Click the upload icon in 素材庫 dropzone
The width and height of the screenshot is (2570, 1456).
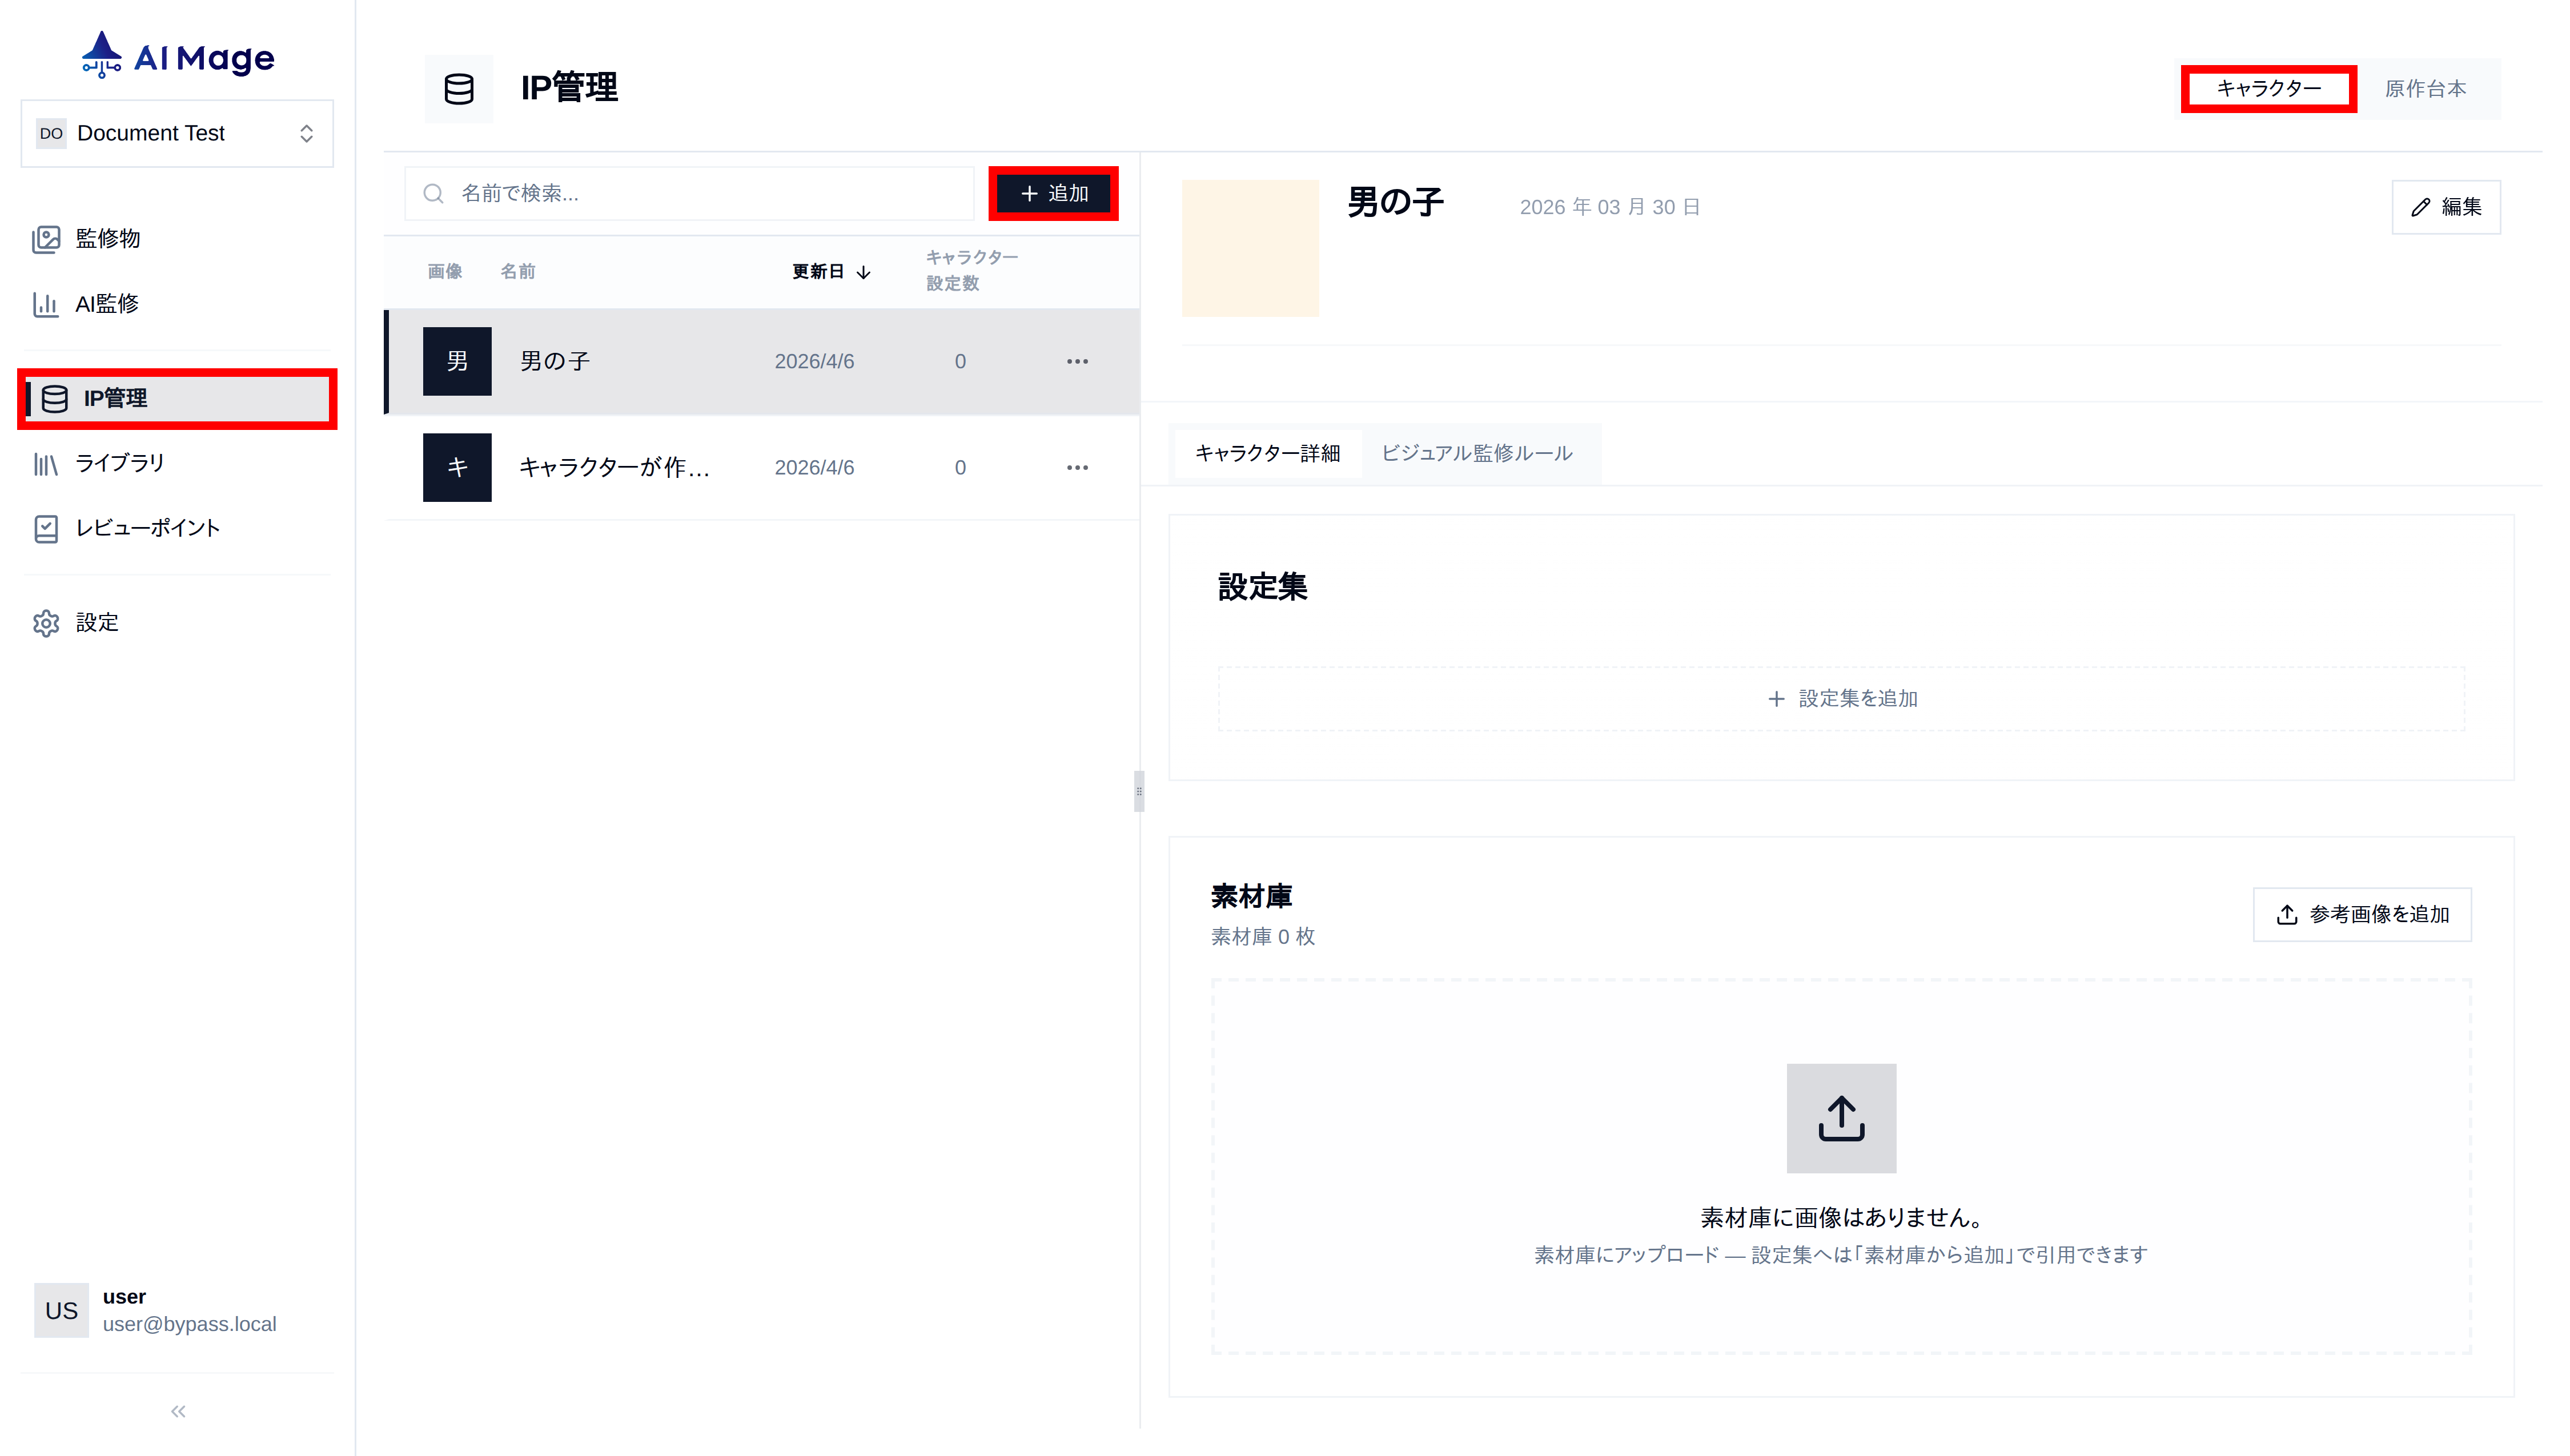click(x=1841, y=1118)
